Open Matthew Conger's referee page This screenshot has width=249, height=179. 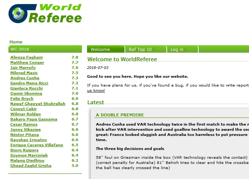[x=27, y=62]
